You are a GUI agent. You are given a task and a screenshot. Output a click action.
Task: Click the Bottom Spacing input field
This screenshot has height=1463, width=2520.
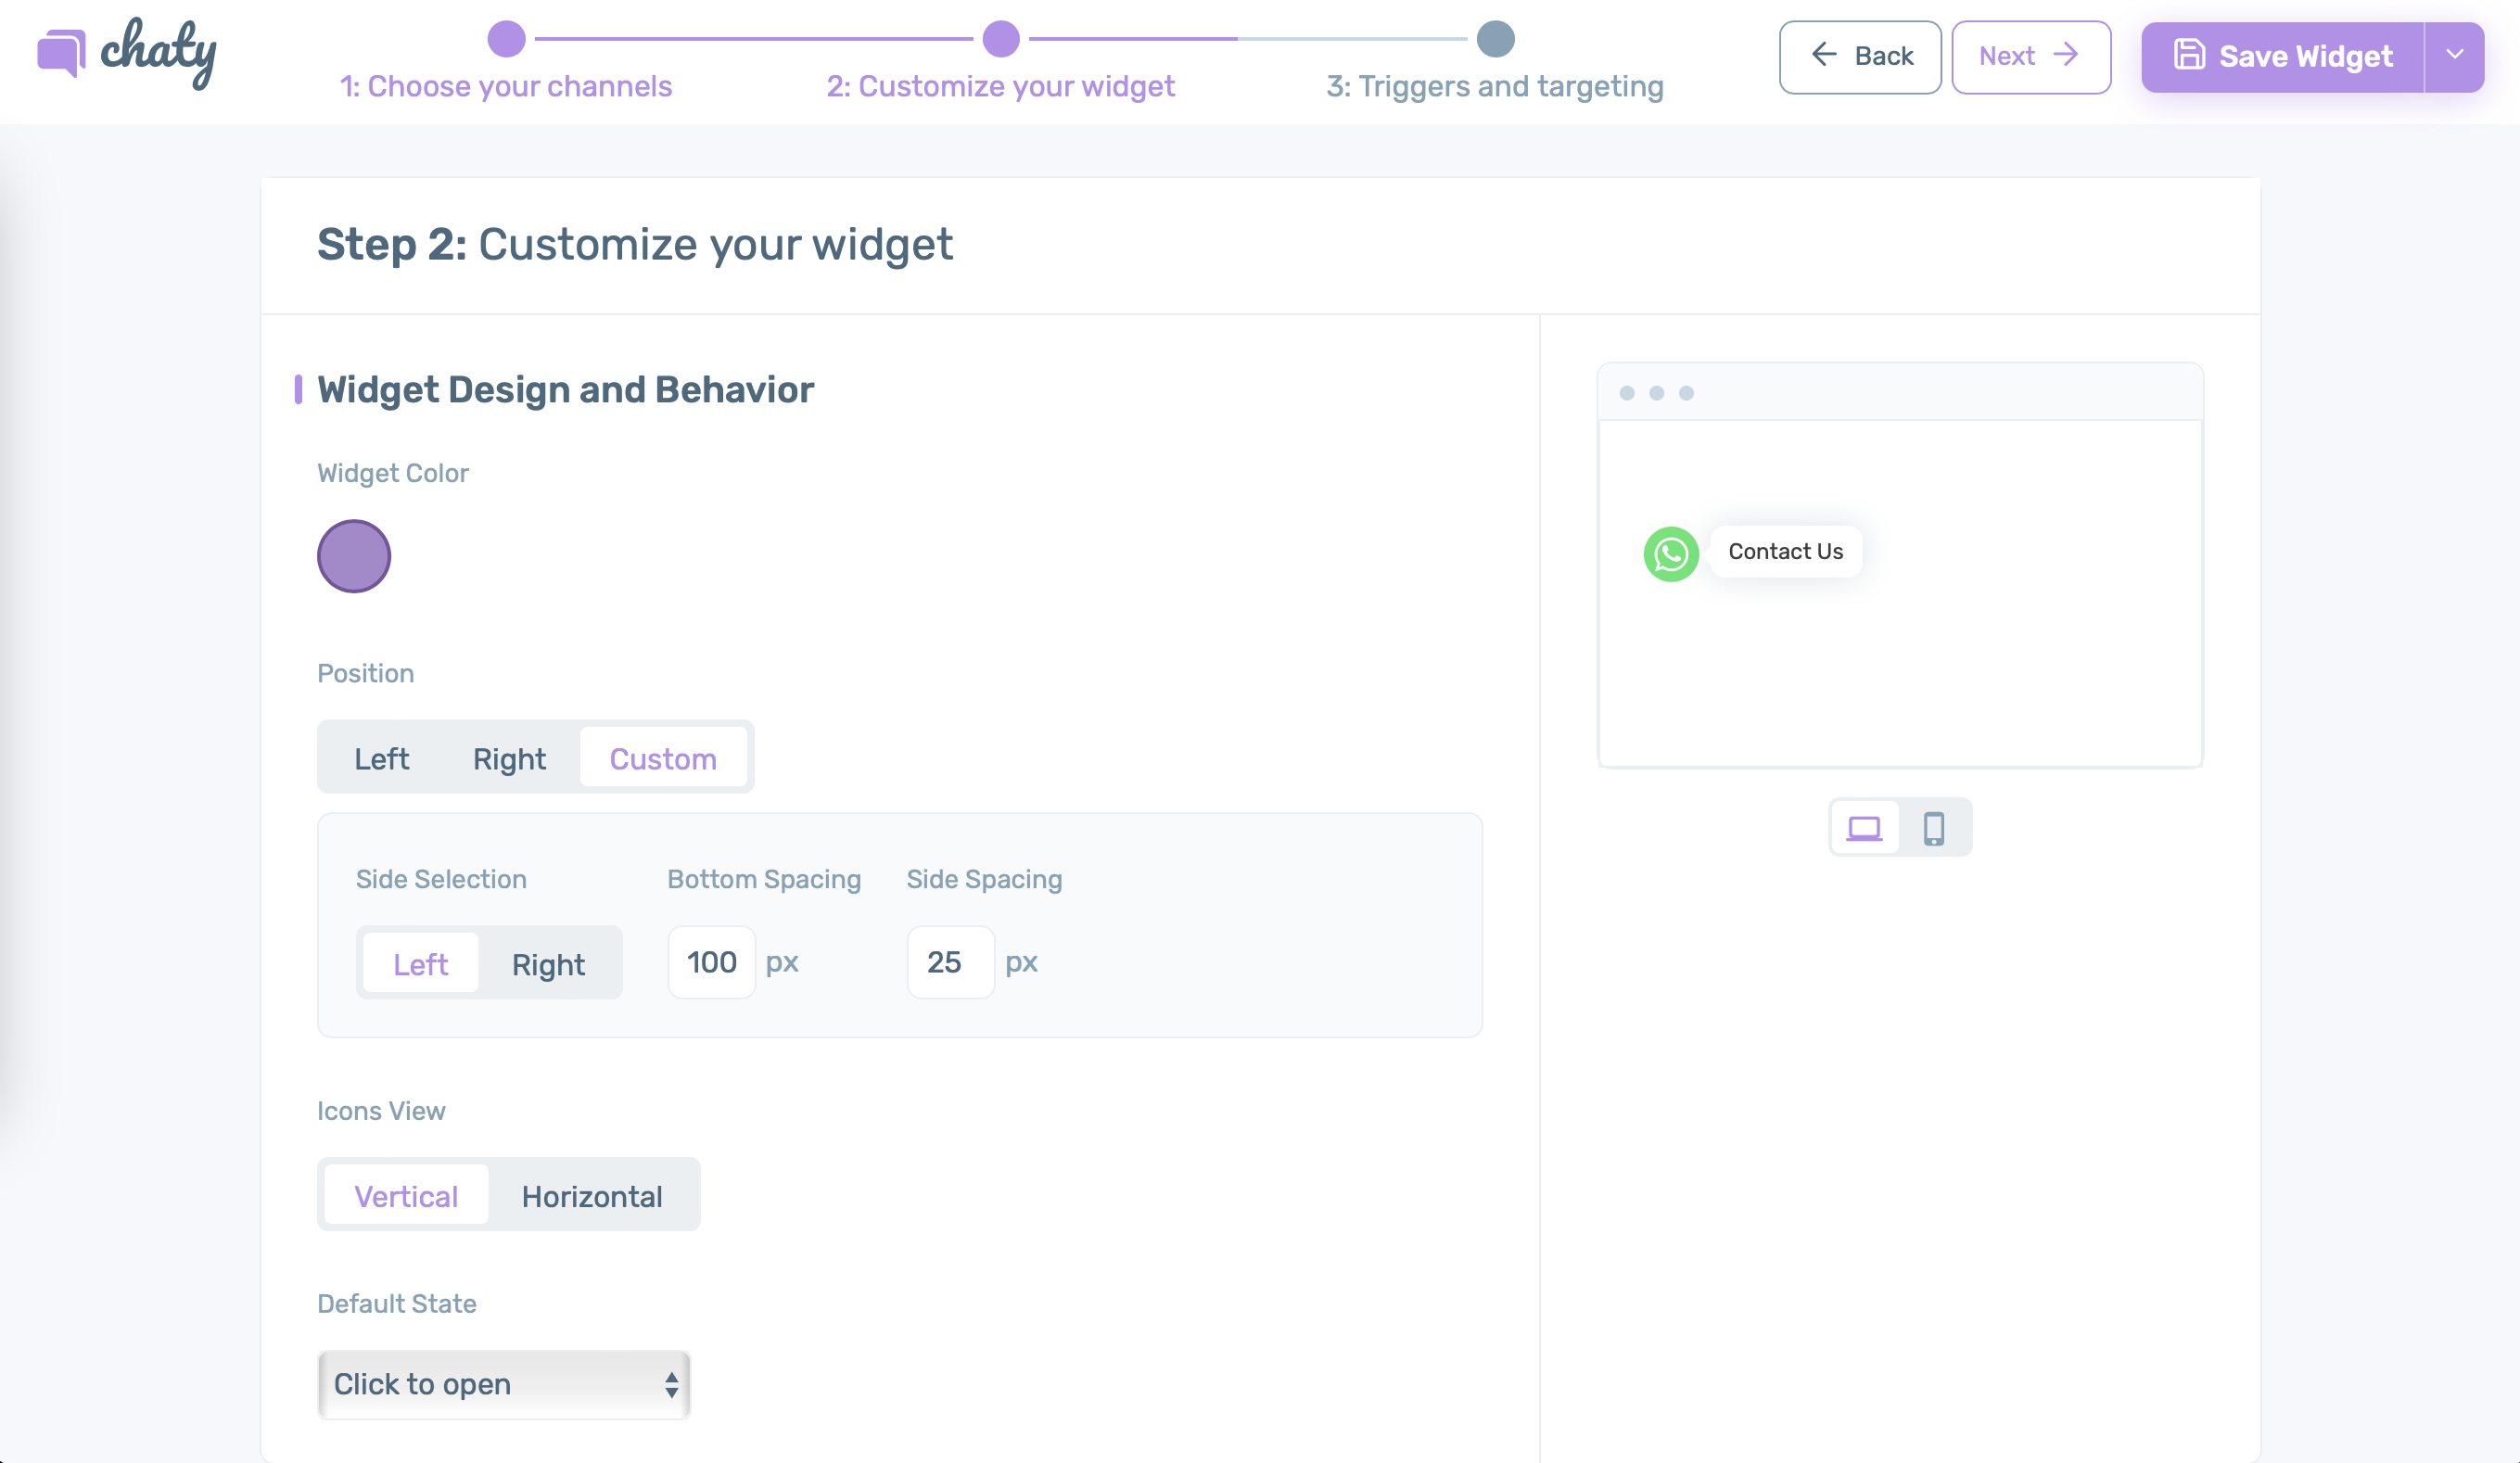point(711,962)
